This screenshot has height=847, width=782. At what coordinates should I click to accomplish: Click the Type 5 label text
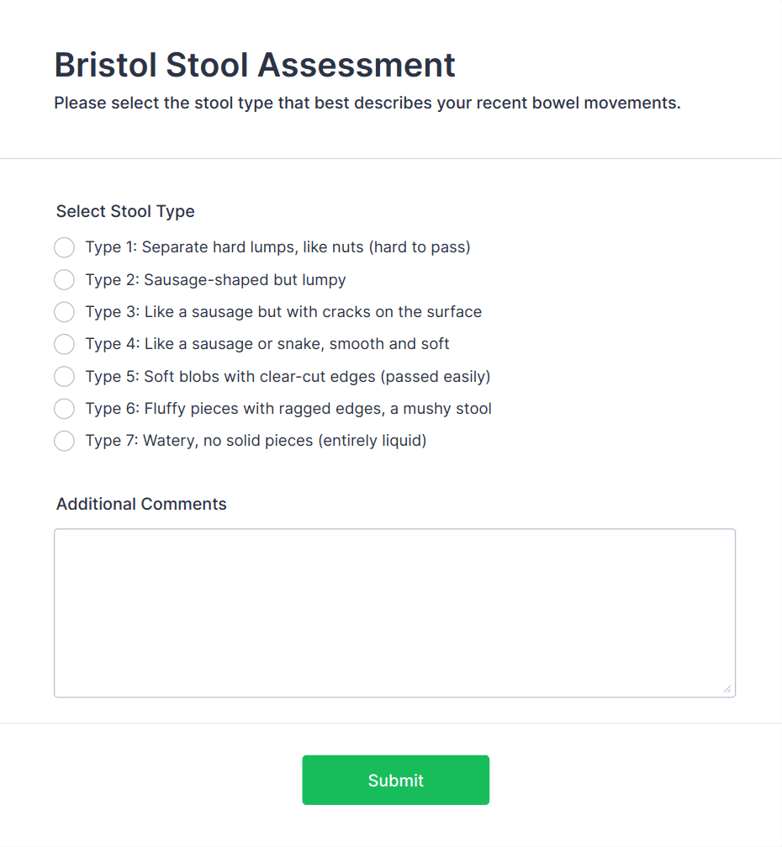click(288, 376)
